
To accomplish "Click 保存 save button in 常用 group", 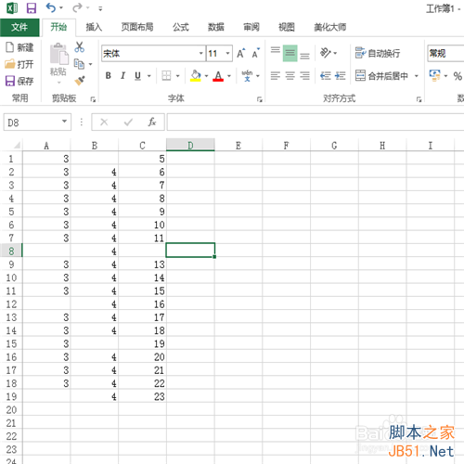I will [x=19, y=81].
